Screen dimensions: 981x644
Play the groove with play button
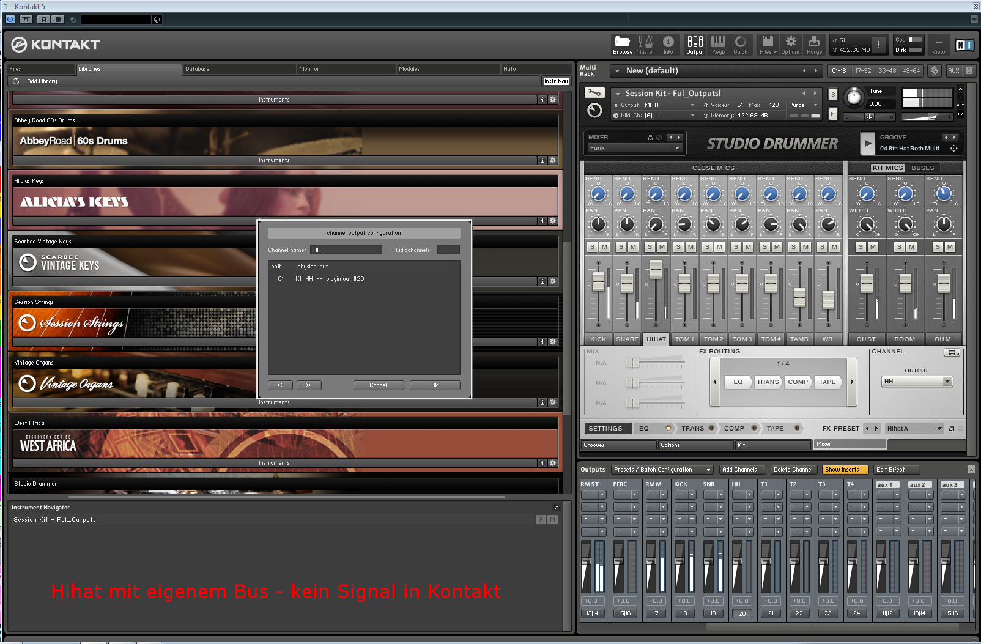coord(868,143)
